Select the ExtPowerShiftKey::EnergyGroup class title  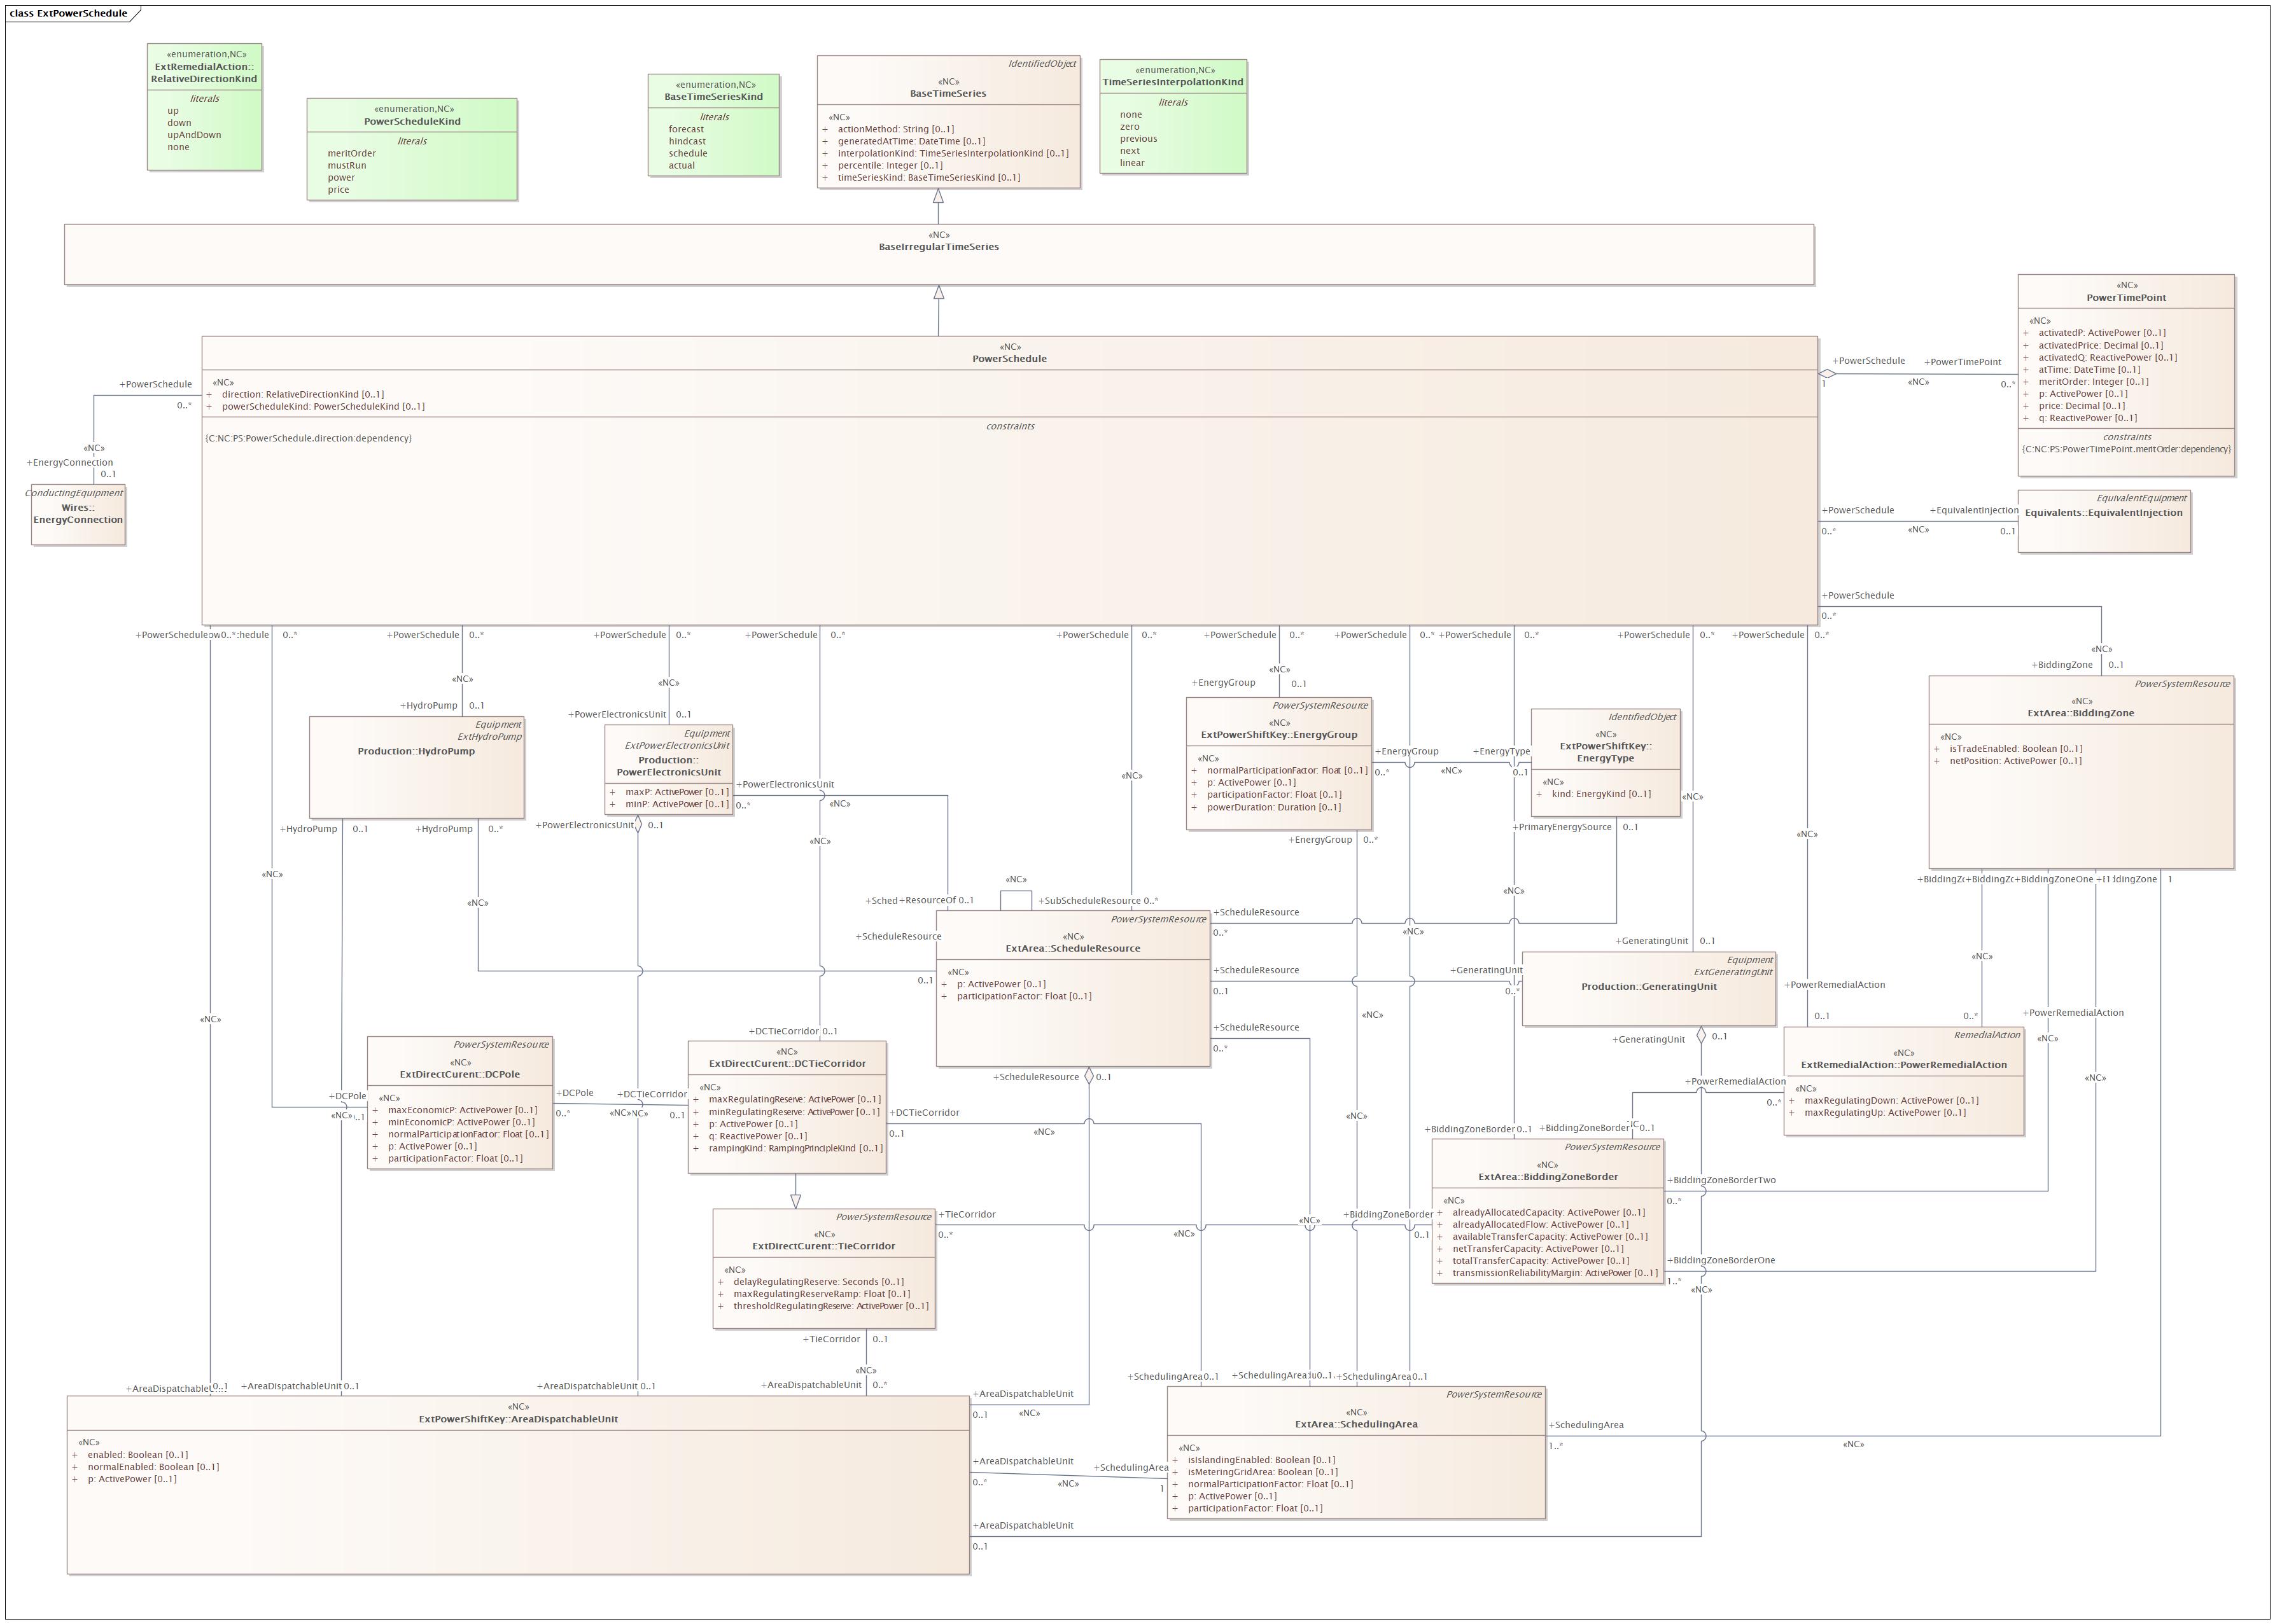point(1278,735)
